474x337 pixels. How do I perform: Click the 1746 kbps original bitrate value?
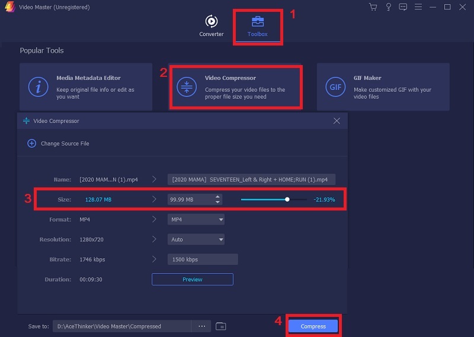(92, 260)
